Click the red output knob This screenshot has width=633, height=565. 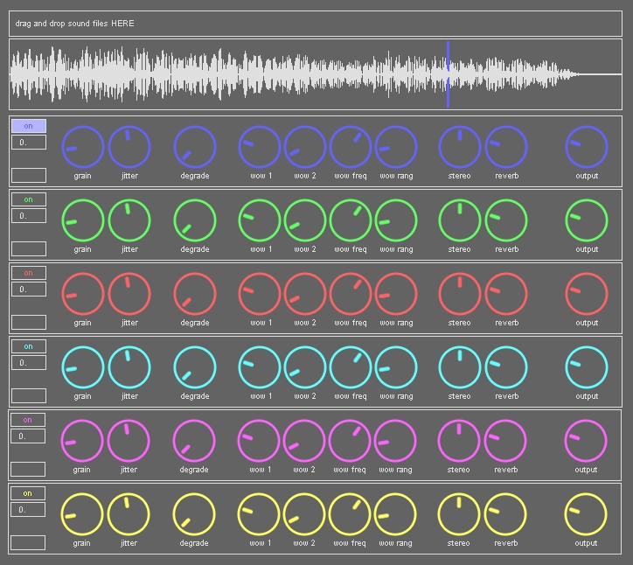587,294
